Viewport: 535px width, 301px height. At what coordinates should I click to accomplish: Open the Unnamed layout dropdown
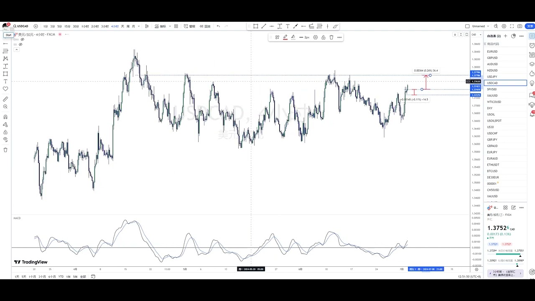480,26
